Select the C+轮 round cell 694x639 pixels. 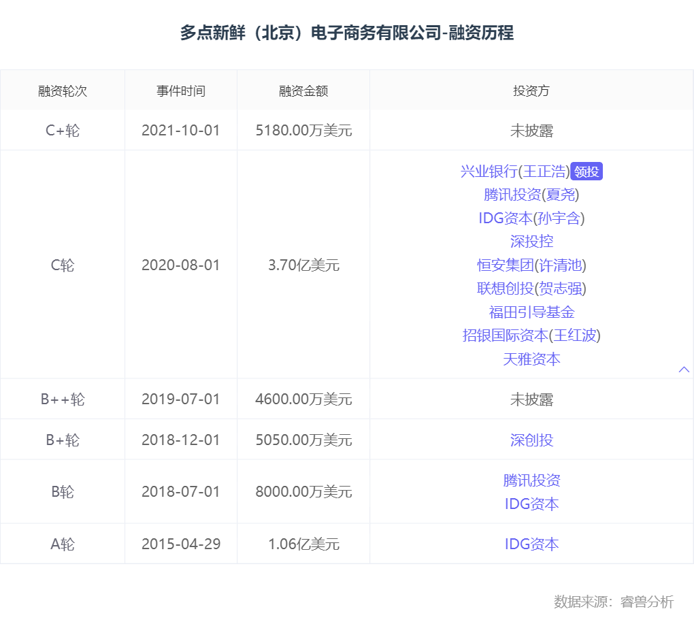click(63, 131)
